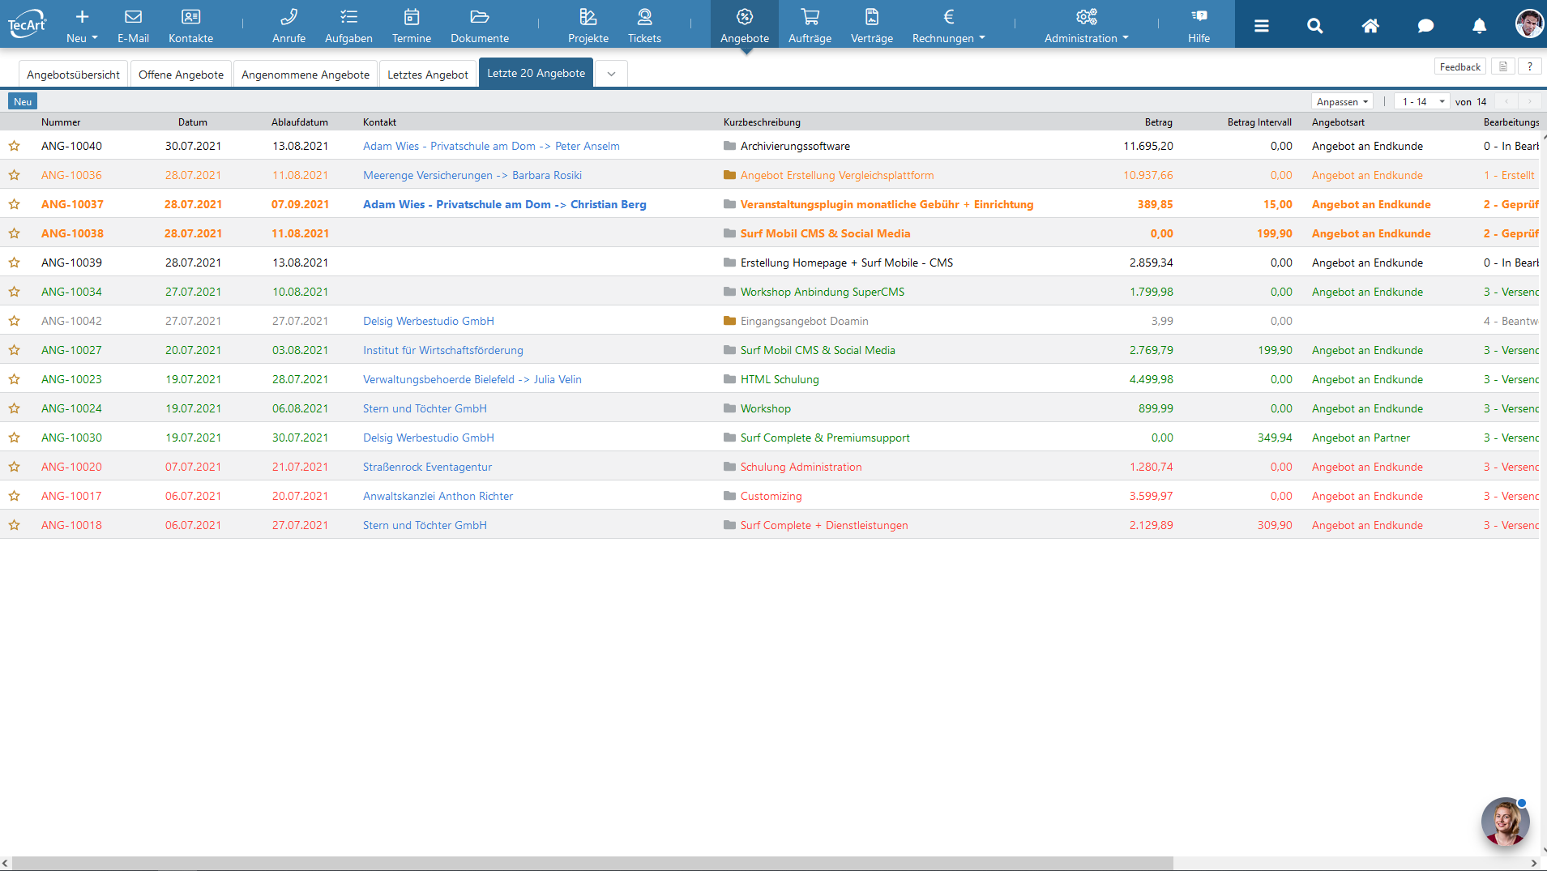
Task: Toggle favorite star for ANG-10040
Action: [15, 146]
